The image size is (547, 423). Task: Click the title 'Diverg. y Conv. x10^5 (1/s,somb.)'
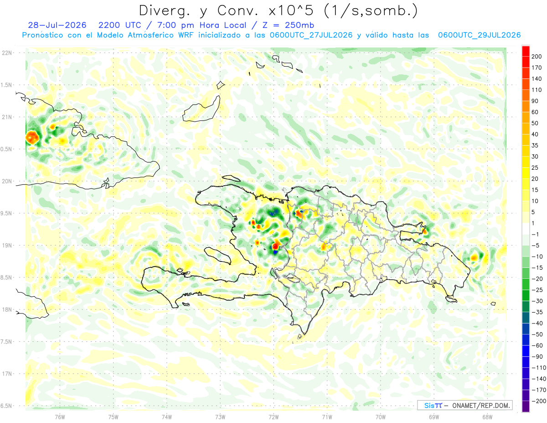click(x=278, y=10)
